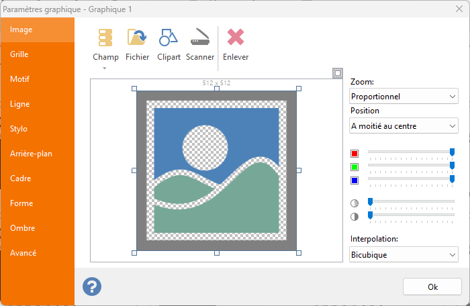The width and height of the screenshot is (470, 306).
Task: Open the blue question mark help icon
Action: point(92,287)
